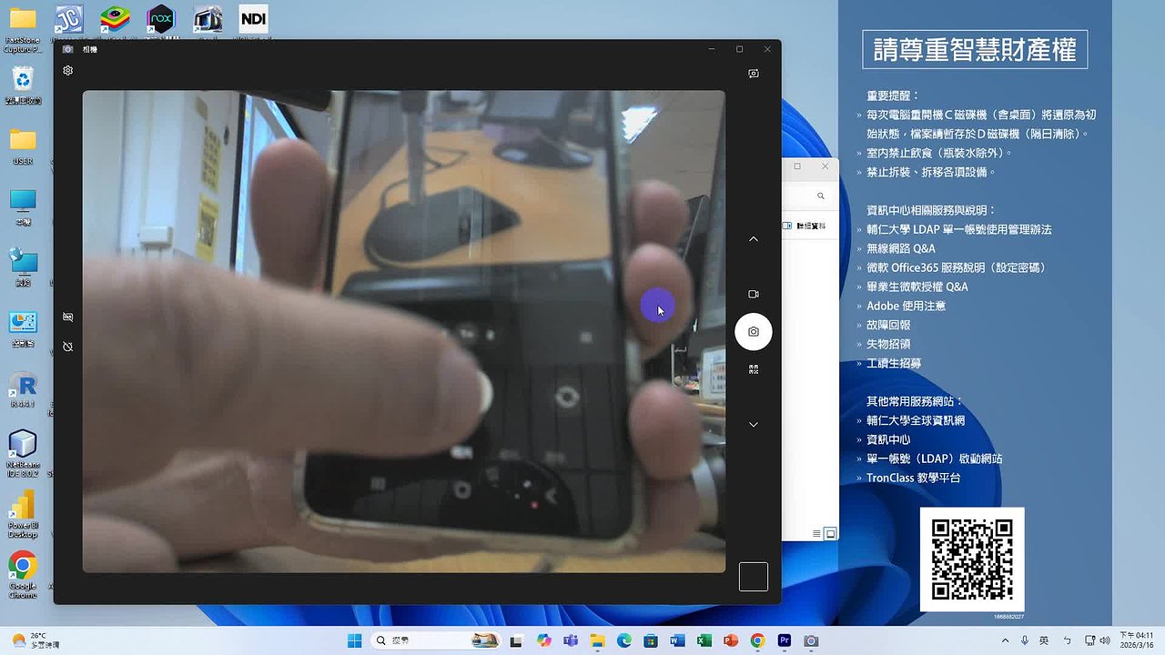The width and height of the screenshot is (1165, 655).
Task: Click the taskbar search input field
Action: point(428,641)
